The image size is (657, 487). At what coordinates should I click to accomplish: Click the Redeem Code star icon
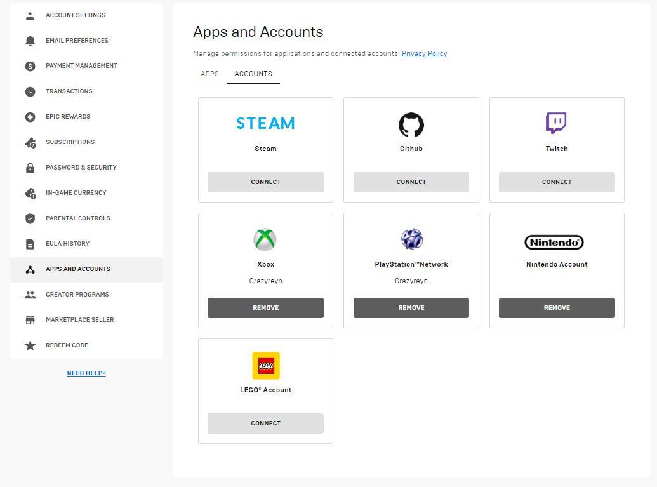tap(30, 345)
